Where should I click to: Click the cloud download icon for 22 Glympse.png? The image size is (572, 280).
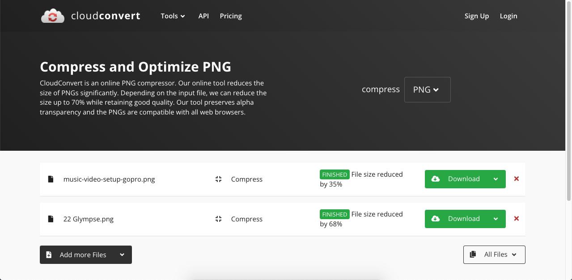(x=436, y=219)
